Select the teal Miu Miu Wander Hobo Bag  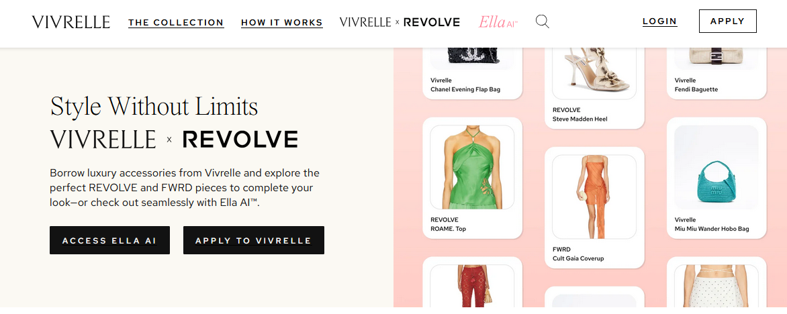pyautogui.click(x=716, y=167)
